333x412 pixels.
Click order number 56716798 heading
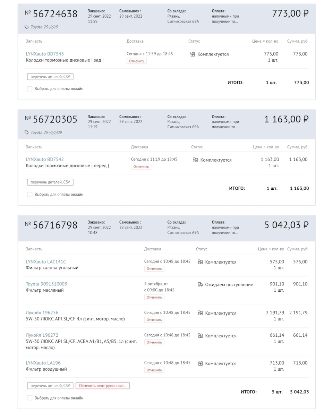(x=55, y=225)
